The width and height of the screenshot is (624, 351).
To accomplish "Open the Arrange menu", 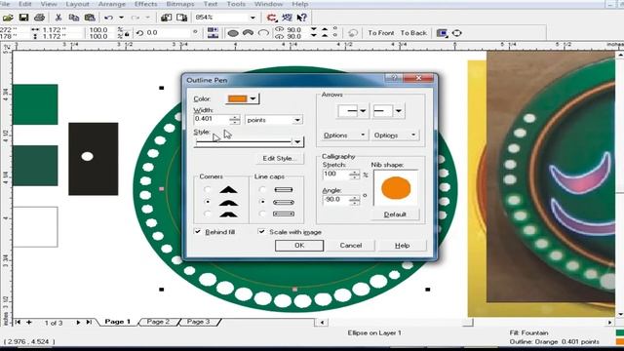I will point(112,4).
